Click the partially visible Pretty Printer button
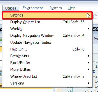Image resolution: width=98 pixels, height=92 pixels. point(96,39)
